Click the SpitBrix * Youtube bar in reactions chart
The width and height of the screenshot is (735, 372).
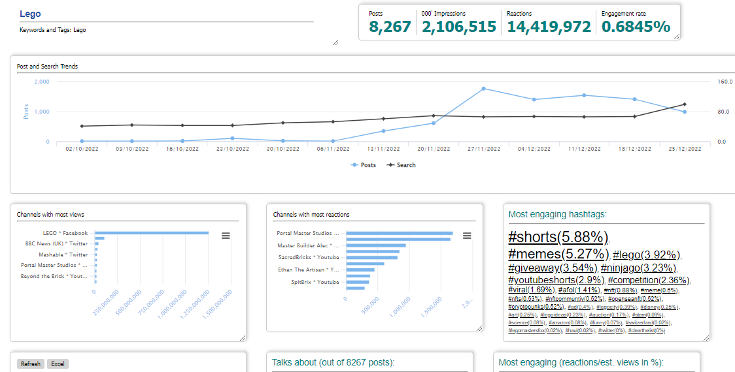tap(358, 282)
